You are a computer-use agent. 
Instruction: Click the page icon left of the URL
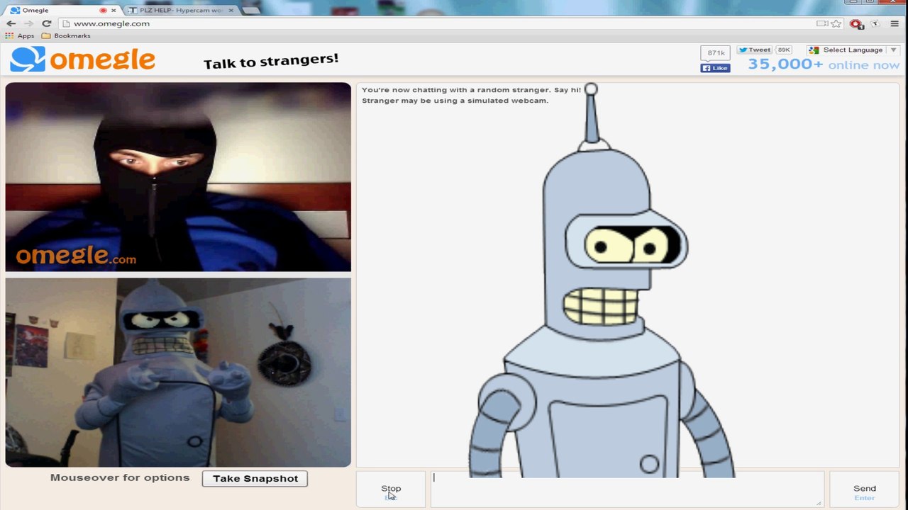[67, 23]
